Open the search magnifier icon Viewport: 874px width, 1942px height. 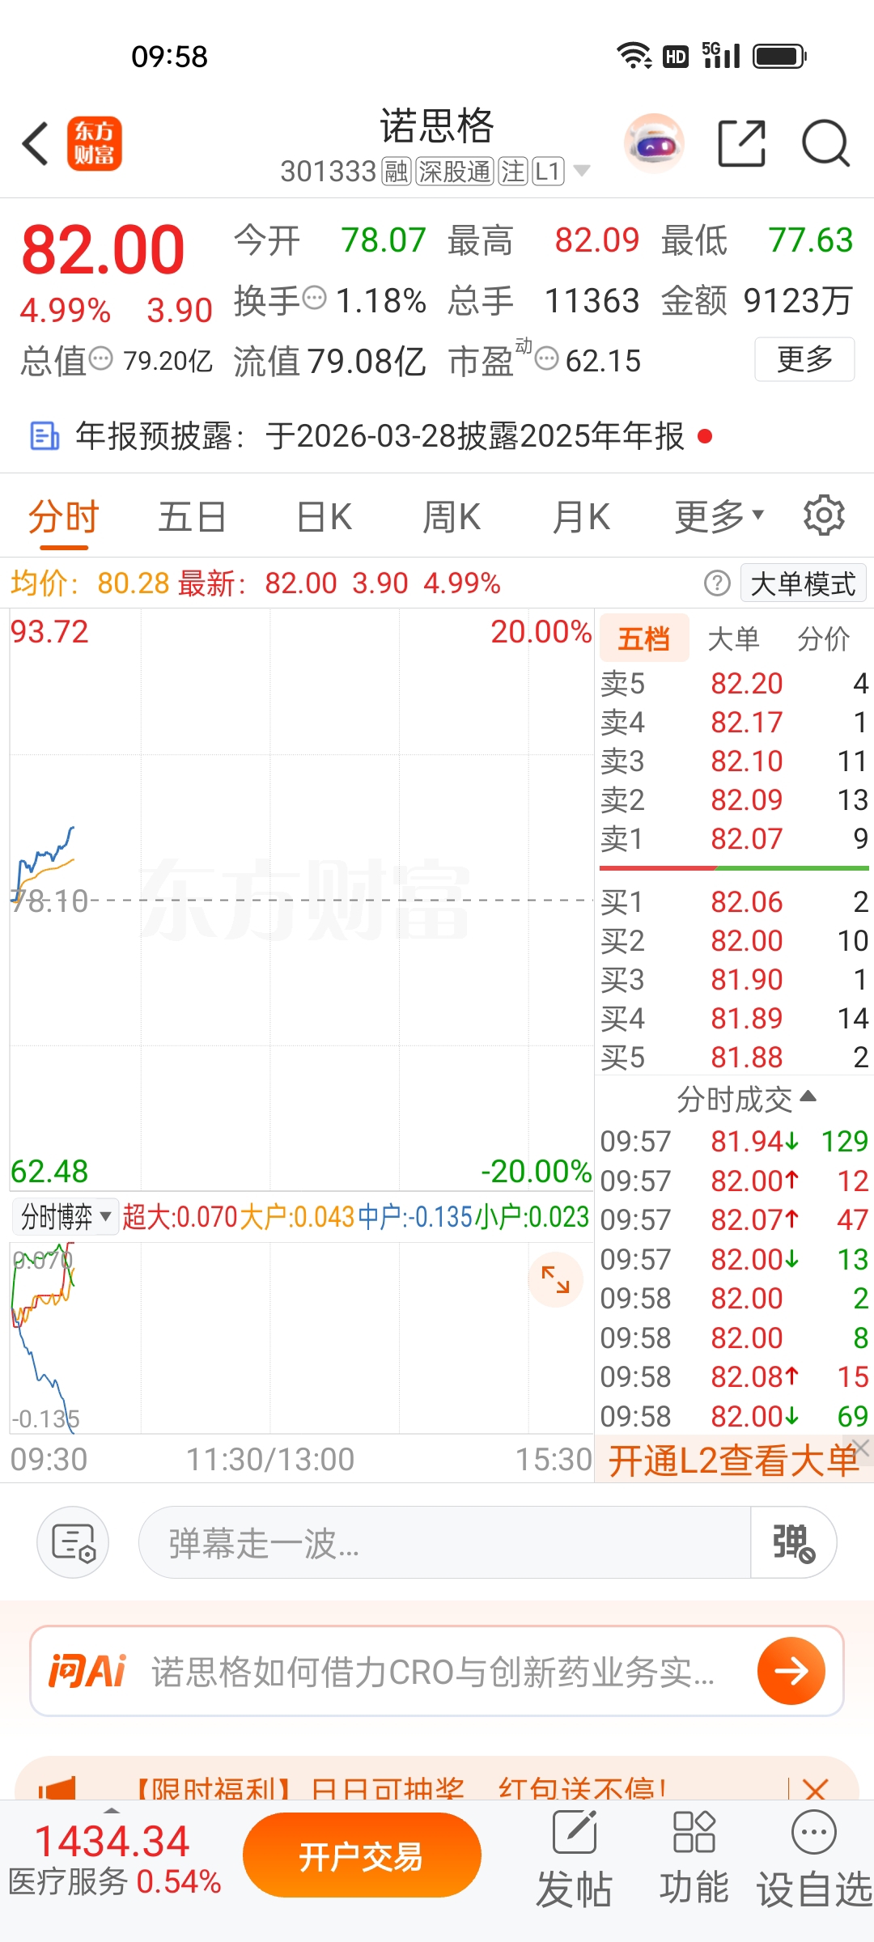coord(825,144)
